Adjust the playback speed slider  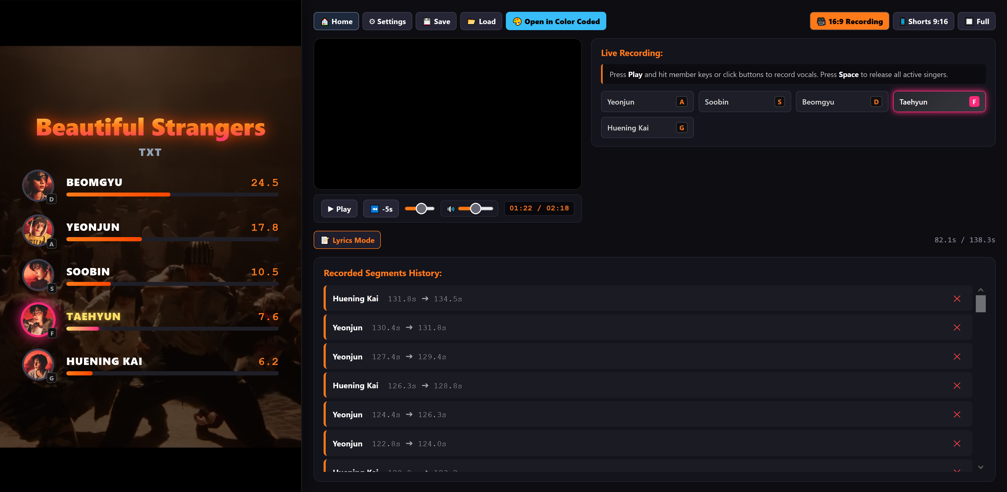[x=420, y=209]
